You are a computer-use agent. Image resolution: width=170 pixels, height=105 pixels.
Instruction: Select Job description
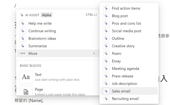(x=129, y=83)
